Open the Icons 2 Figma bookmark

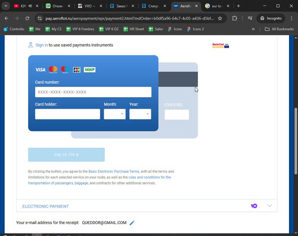[x=195, y=29]
